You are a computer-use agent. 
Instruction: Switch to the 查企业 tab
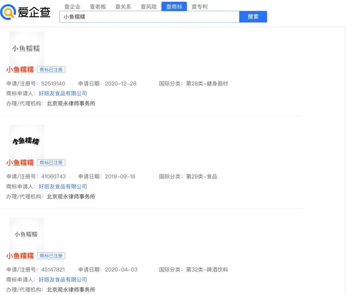[72, 7]
